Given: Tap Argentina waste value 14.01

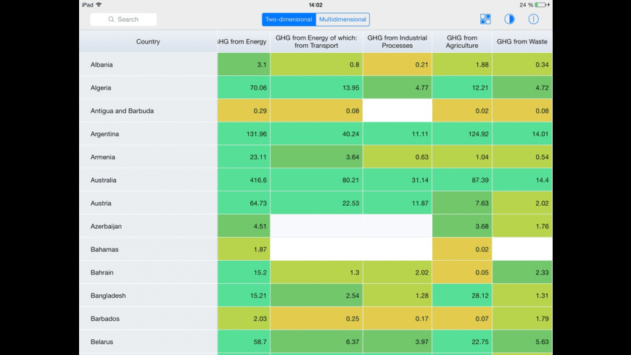Looking at the screenshot, I should click(522, 134).
